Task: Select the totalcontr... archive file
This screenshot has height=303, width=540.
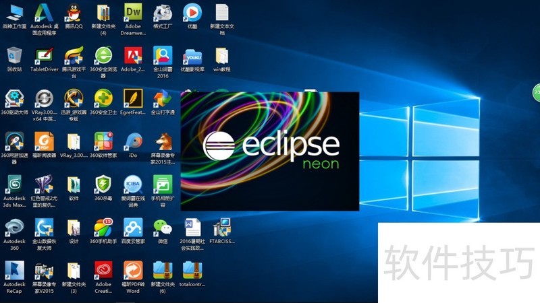Action: pyautogui.click(x=192, y=271)
